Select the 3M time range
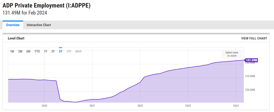Screen dimensions: 274x112 (20, 52)
